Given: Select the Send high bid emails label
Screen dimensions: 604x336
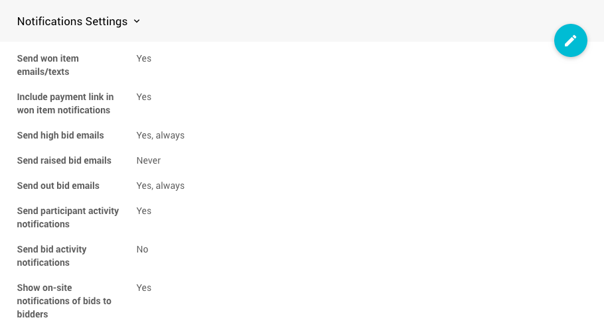Looking at the screenshot, I should click(x=60, y=135).
